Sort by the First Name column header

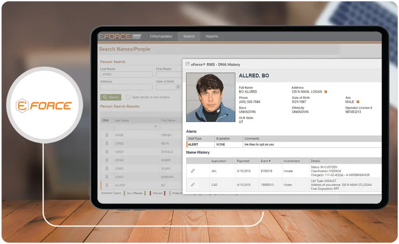(x=168, y=120)
